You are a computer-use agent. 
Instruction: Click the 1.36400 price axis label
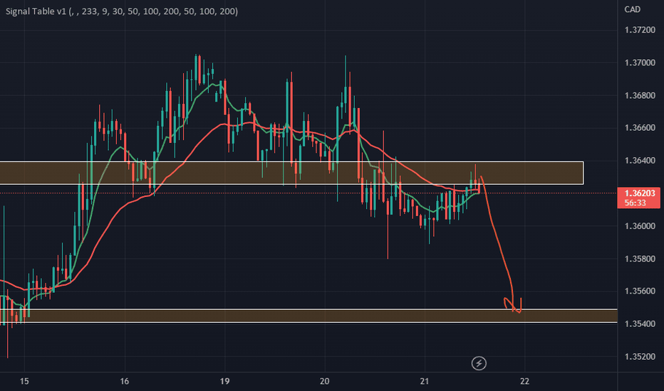(640, 161)
